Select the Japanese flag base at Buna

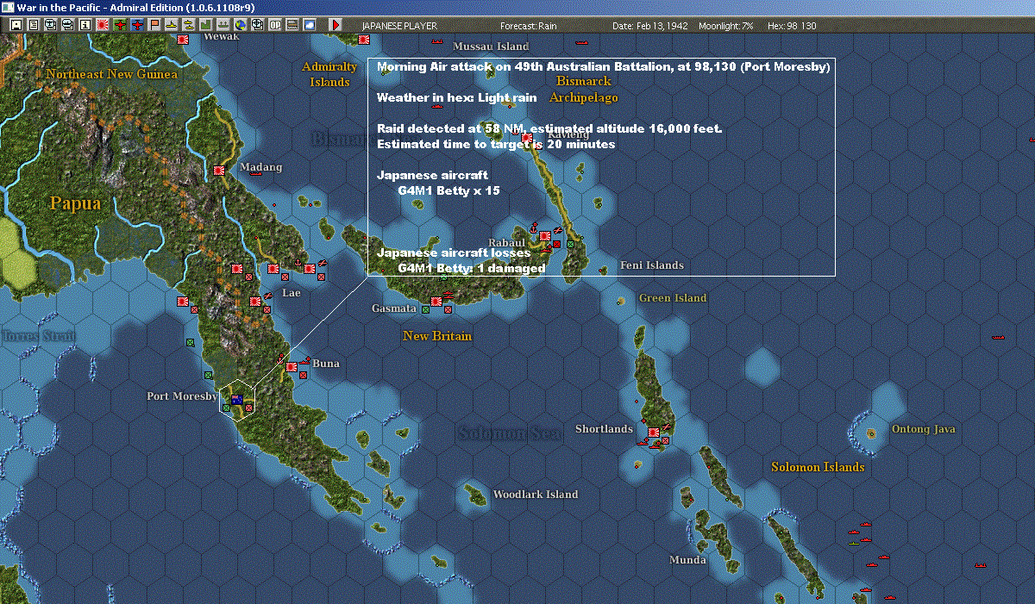tap(293, 367)
